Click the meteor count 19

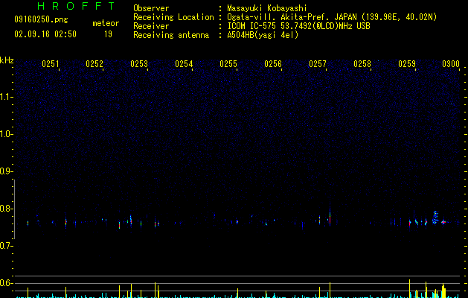click(108, 34)
